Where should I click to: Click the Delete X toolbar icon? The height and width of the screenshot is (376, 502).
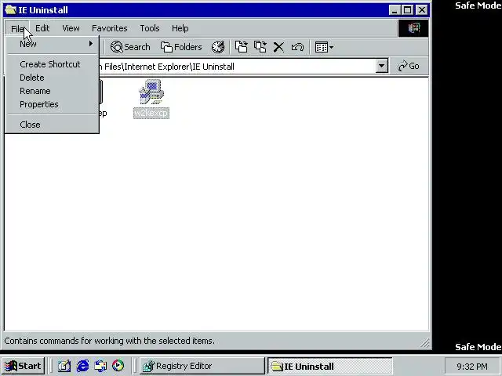(x=278, y=47)
